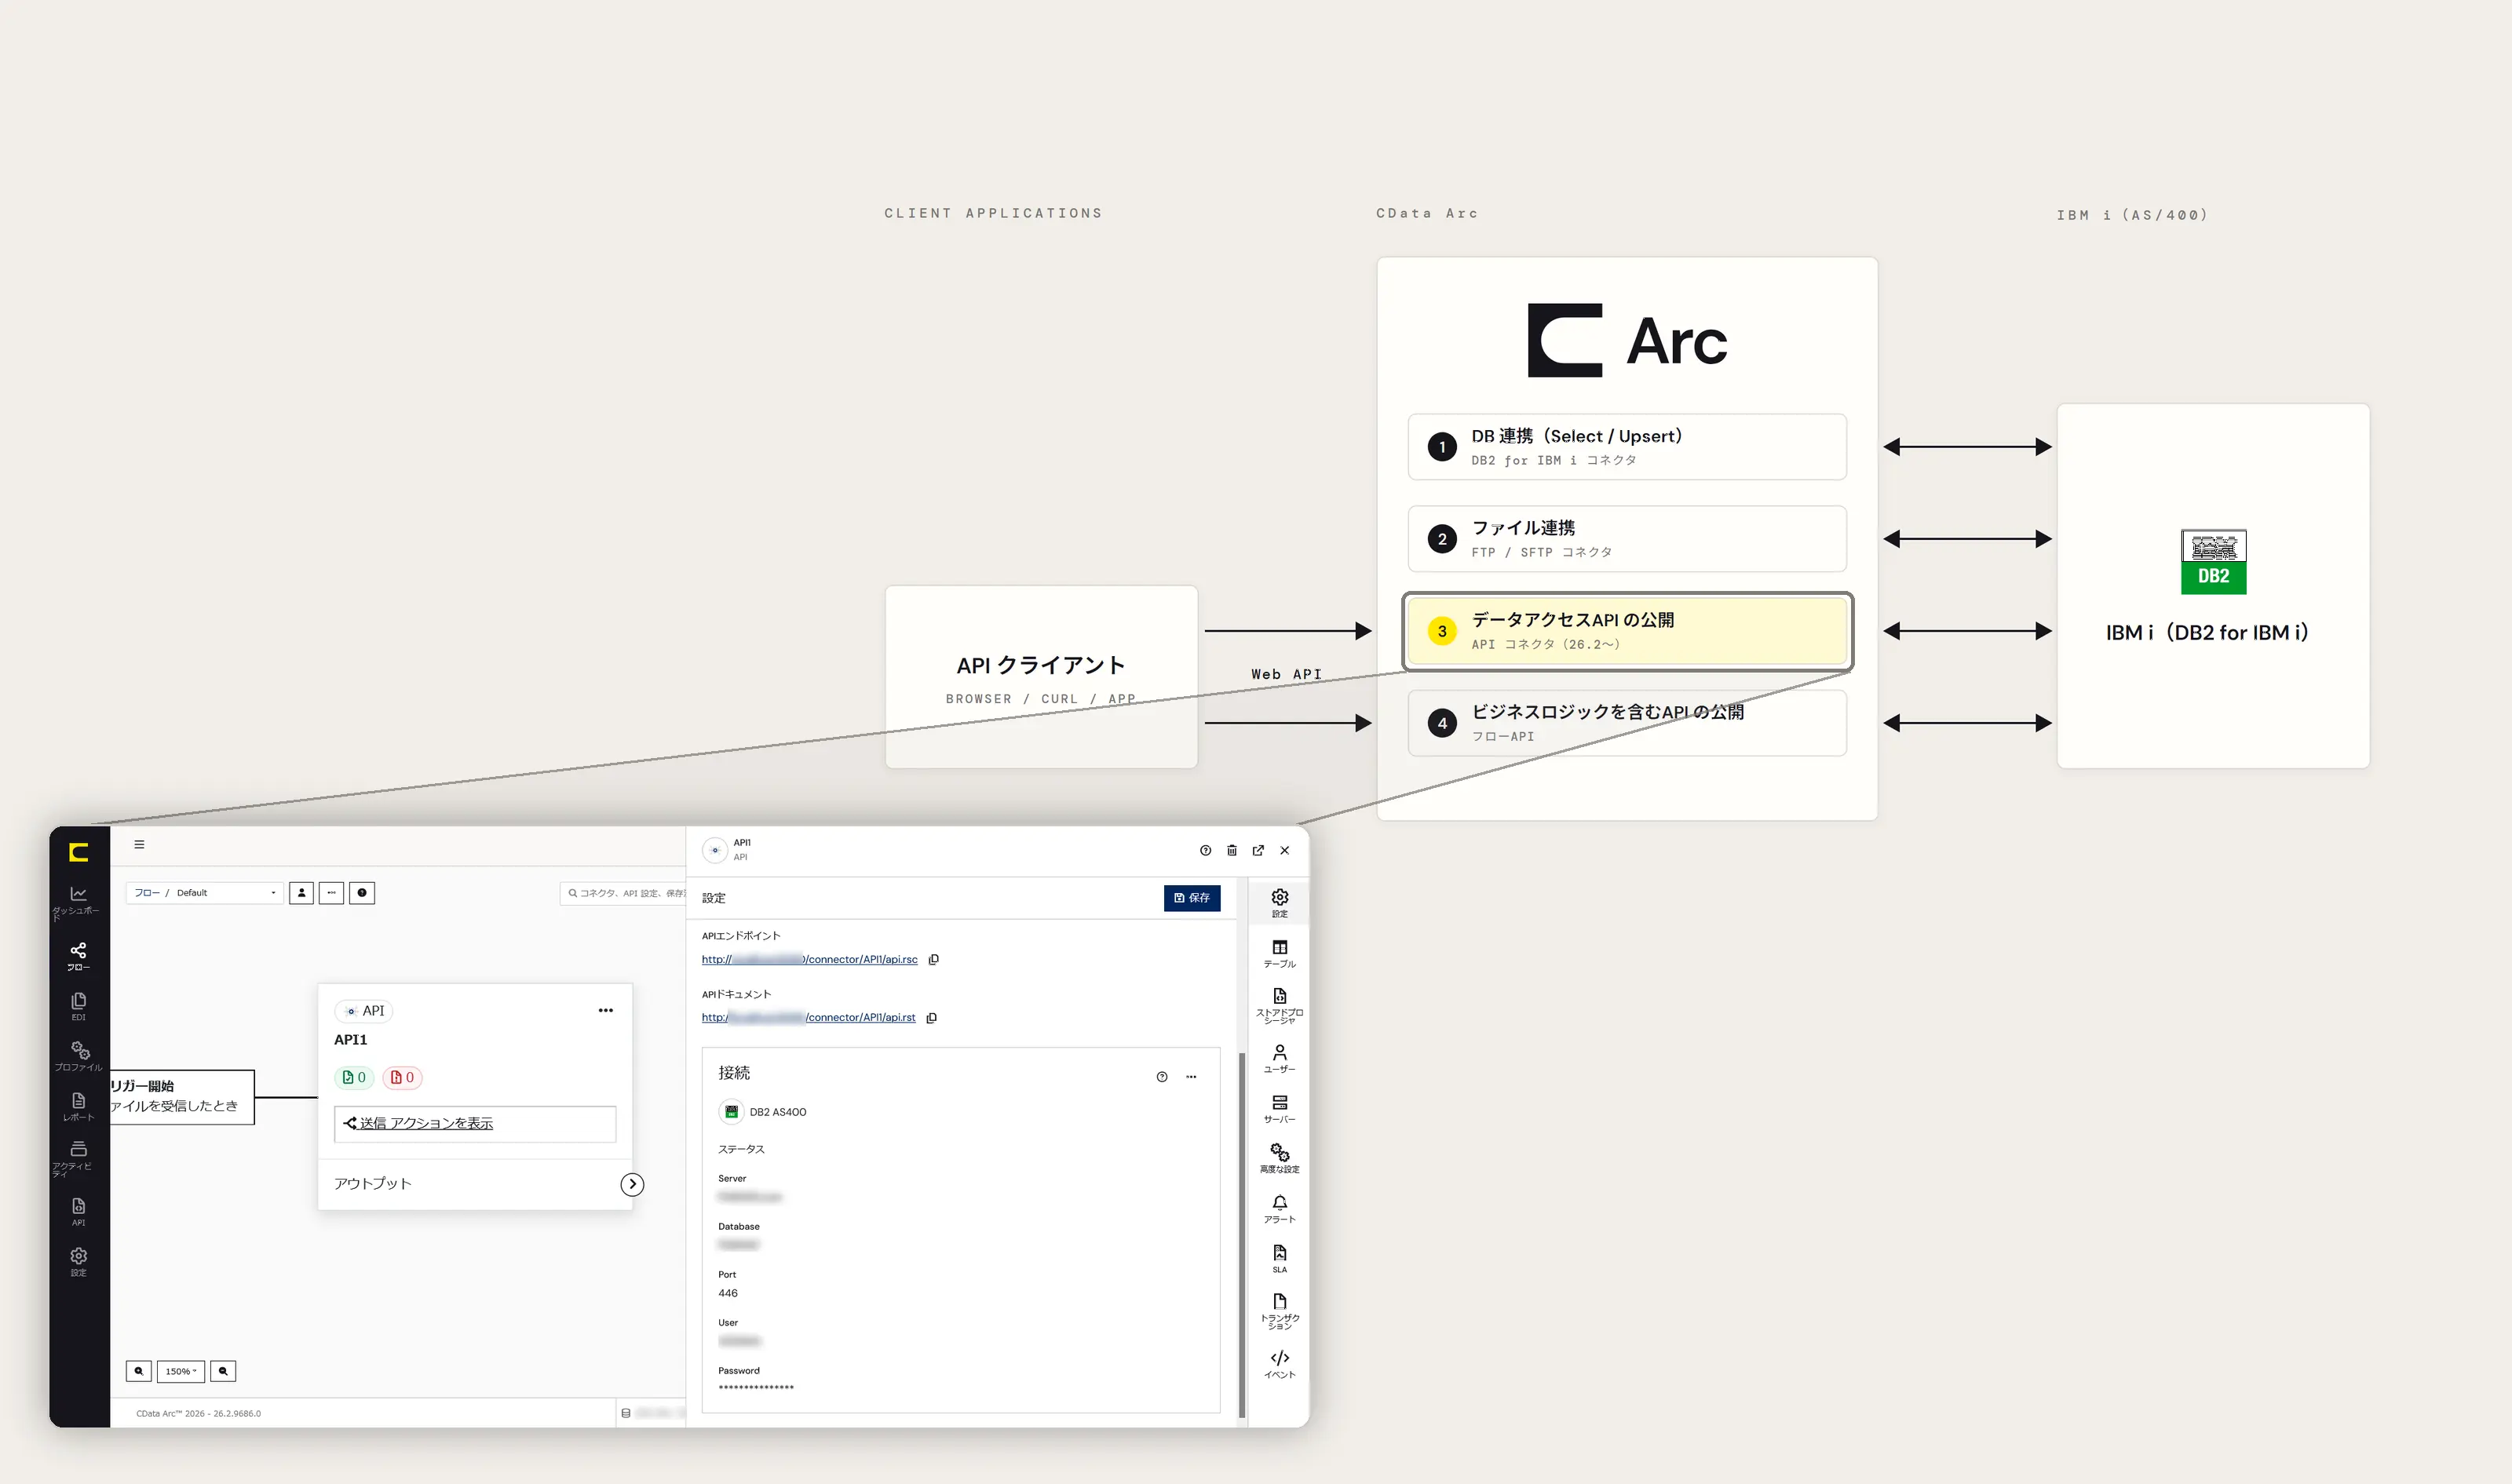
Task: Open the プロファイル (Profile) sidebar item
Action: (x=78, y=1056)
